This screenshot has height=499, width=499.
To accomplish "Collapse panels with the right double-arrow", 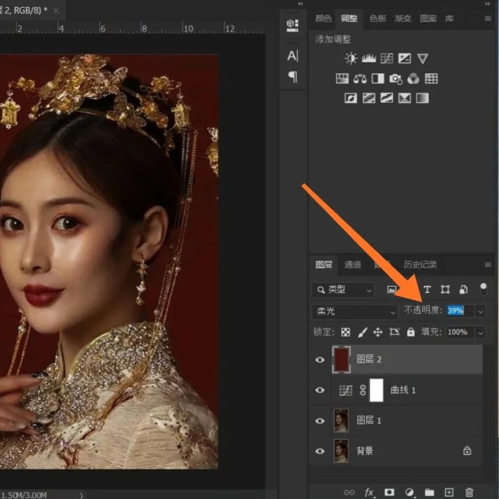I will coord(488,4).
